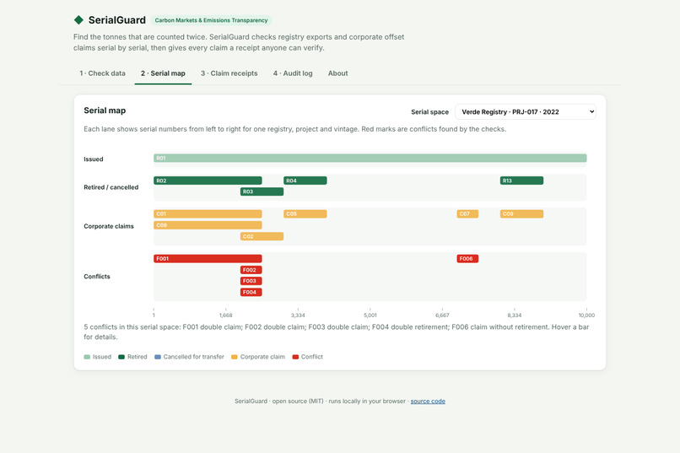Click the Carbon Markets & Emissions Transparency badge
This screenshot has height=453, width=680.
coord(211,20)
